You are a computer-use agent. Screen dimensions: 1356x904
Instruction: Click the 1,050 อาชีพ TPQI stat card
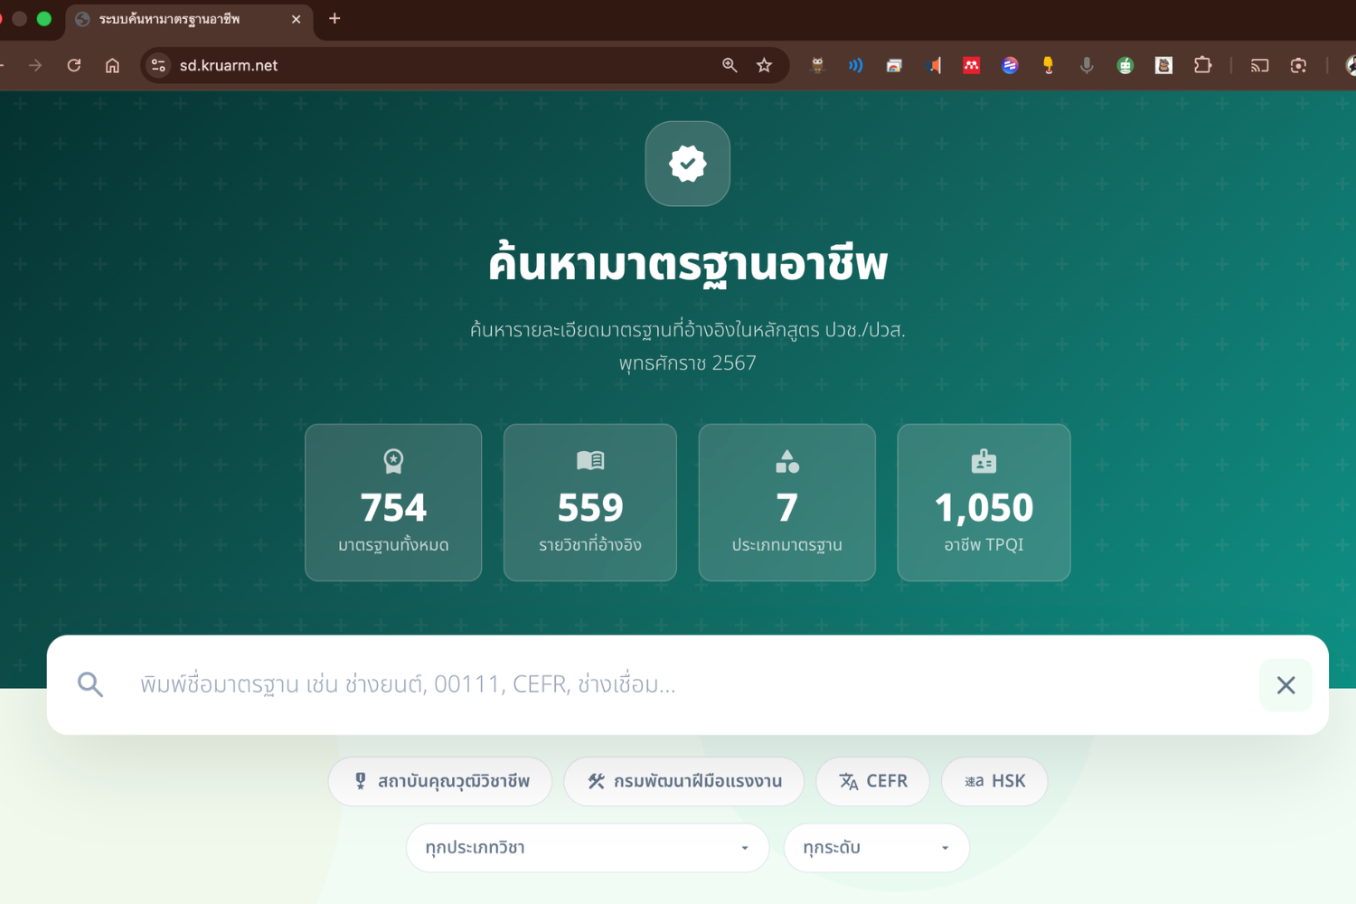[984, 503]
